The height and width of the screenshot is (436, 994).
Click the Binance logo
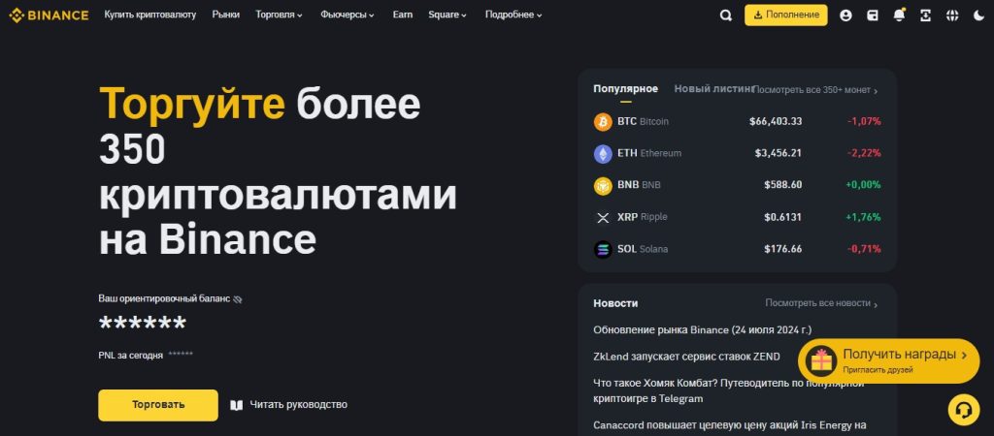click(x=49, y=16)
